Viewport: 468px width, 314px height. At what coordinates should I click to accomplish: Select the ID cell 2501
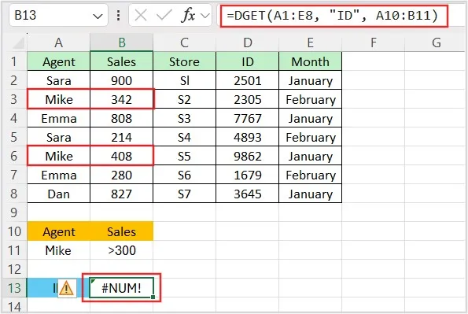(248, 80)
